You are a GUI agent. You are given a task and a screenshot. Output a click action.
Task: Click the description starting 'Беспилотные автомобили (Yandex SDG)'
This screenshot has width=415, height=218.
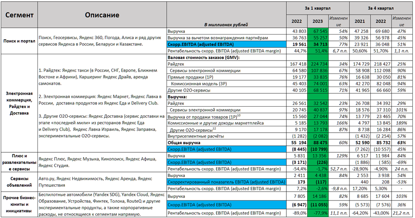click(x=102, y=204)
